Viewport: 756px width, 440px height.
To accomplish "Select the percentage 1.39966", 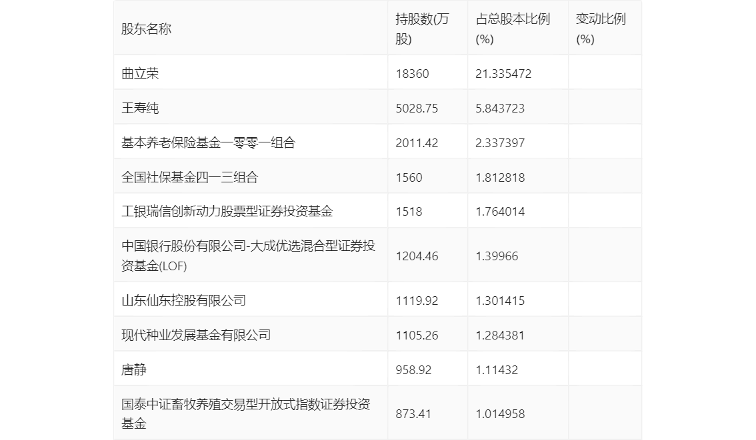I will coord(497,256).
